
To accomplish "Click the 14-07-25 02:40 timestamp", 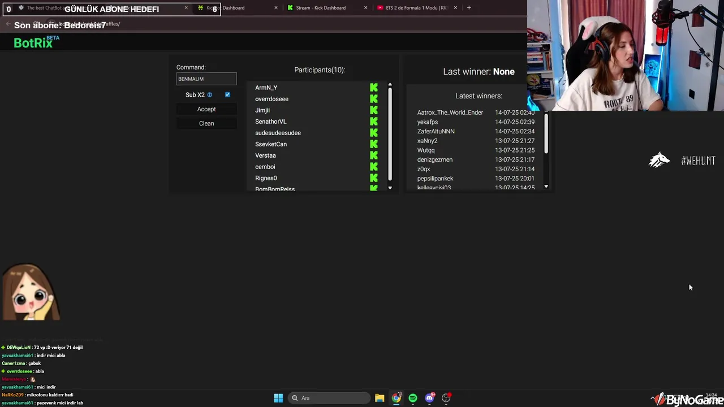I will tap(515, 112).
